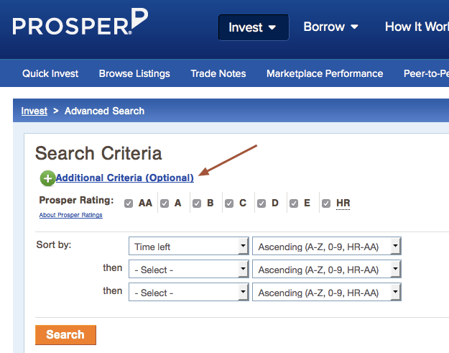Open third row Ascending order dropdown

(x=327, y=292)
